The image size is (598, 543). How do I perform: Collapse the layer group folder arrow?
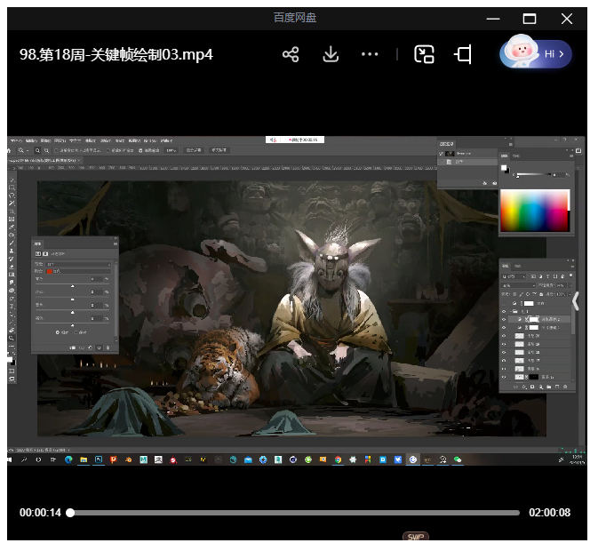coord(510,312)
